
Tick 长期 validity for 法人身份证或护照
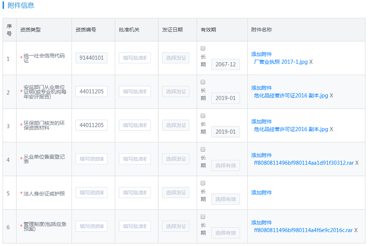tap(203, 183)
